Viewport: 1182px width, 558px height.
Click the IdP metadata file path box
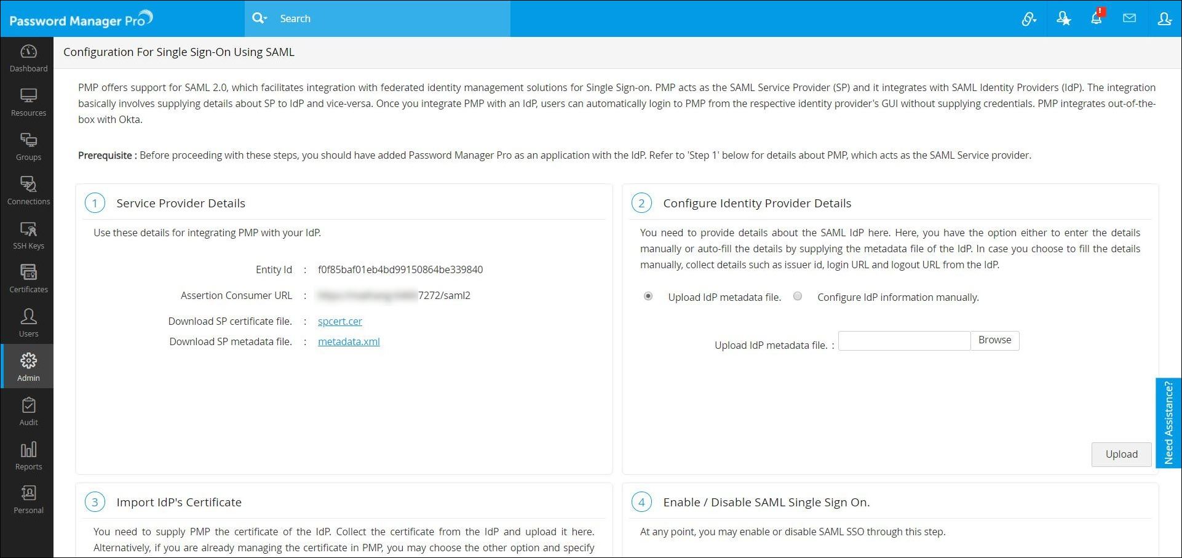coord(904,341)
